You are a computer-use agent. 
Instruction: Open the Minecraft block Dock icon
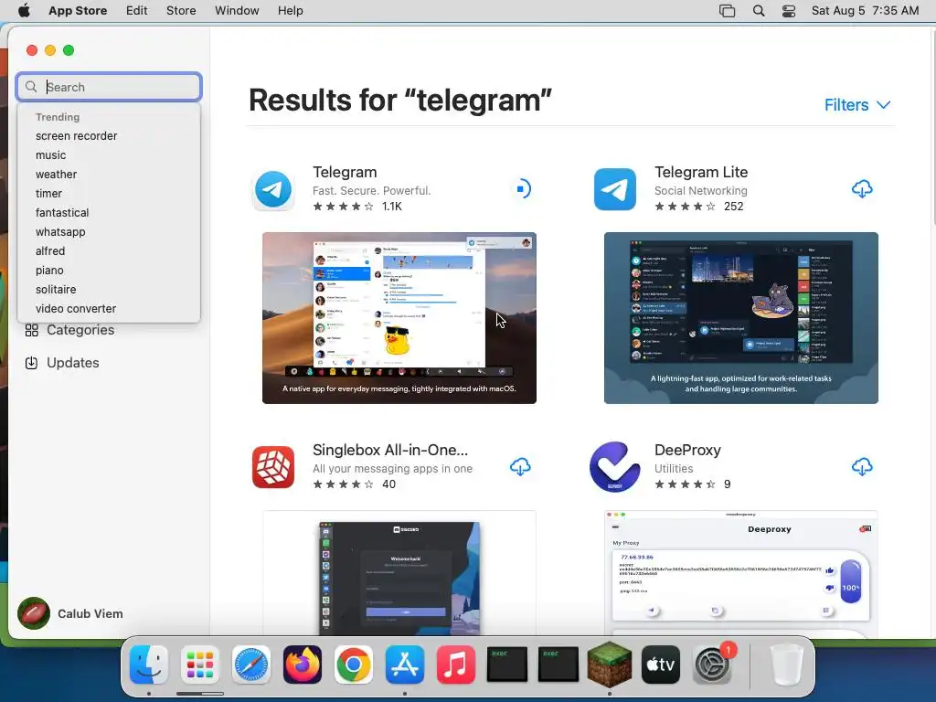610,665
